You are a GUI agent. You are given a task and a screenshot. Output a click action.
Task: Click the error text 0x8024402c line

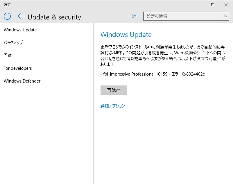click(x=153, y=74)
